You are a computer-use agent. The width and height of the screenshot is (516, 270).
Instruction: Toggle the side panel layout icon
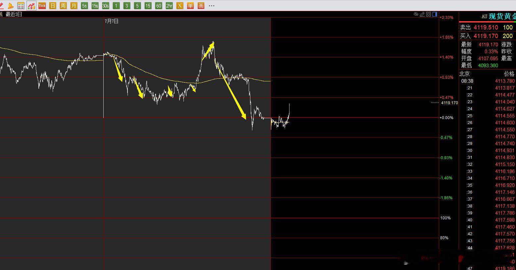pyautogui.click(x=435, y=14)
